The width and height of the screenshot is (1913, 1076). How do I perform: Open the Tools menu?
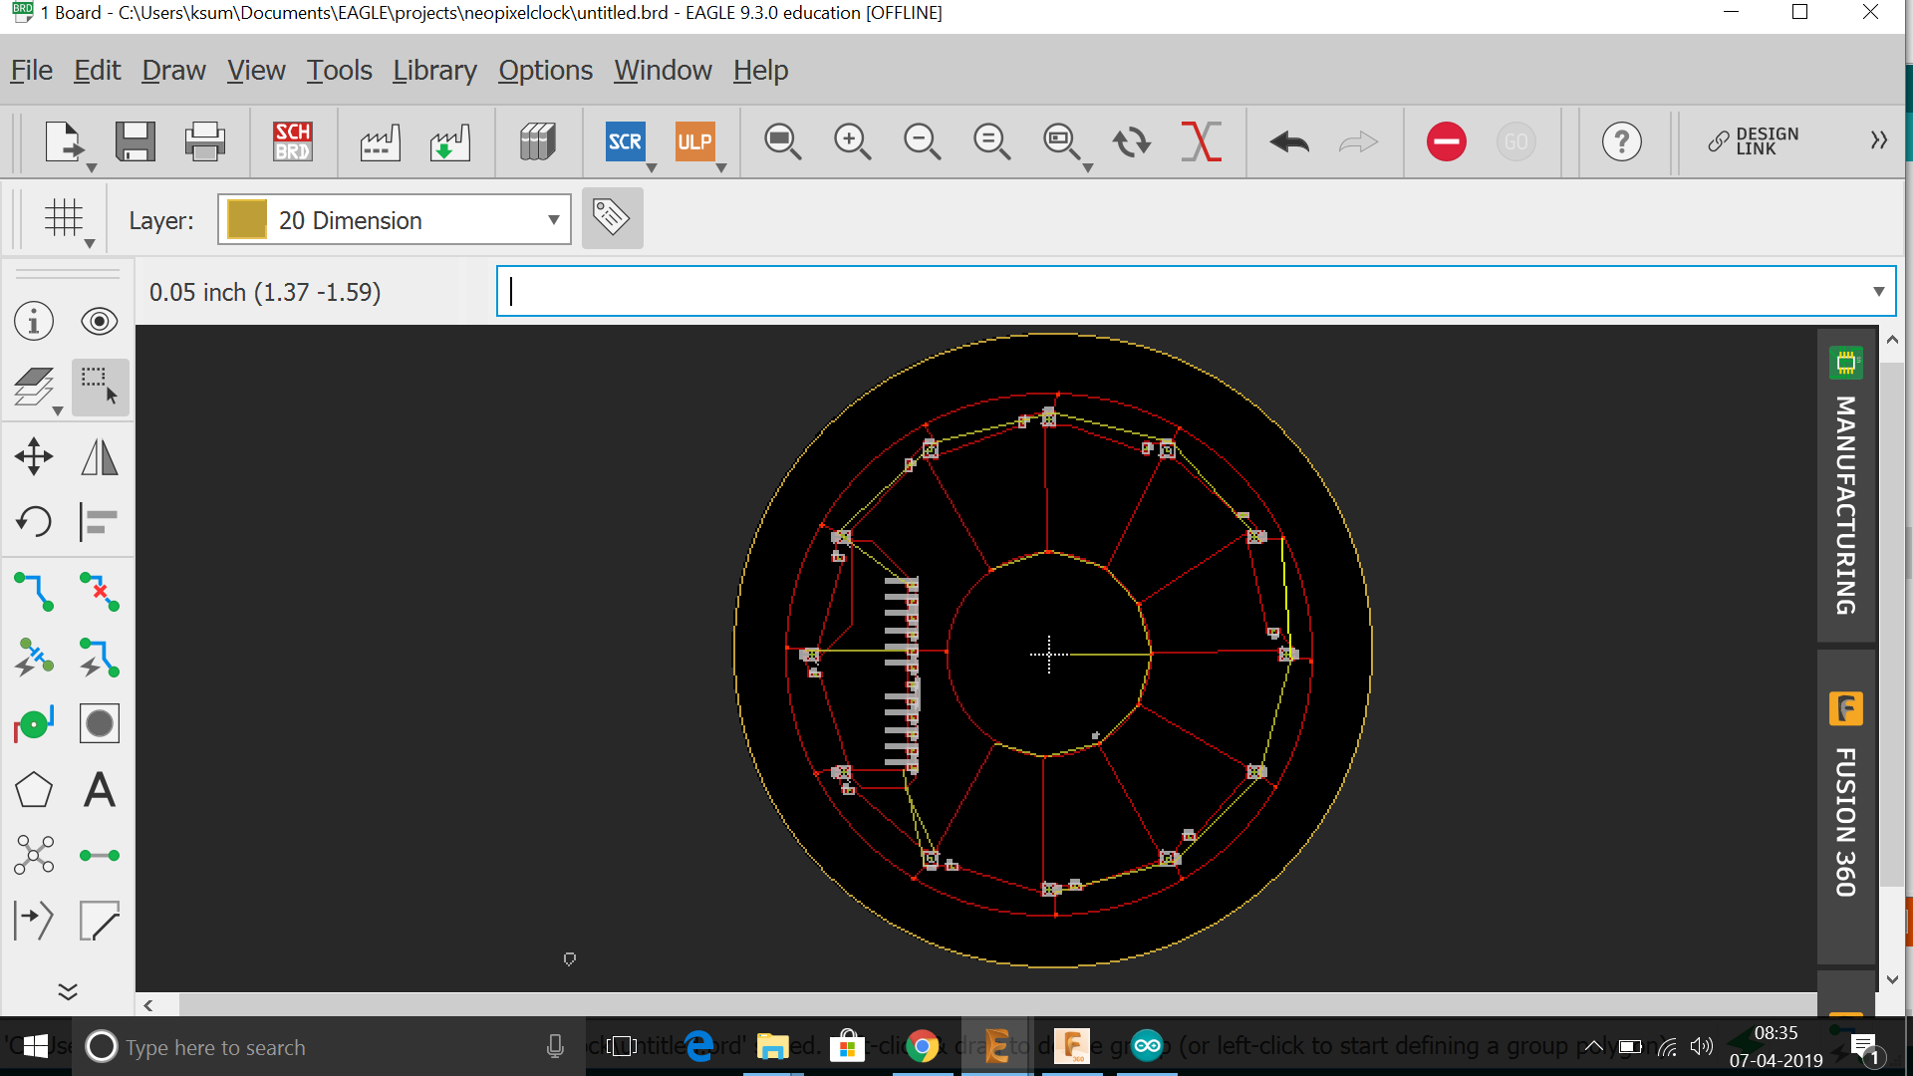[x=339, y=71]
